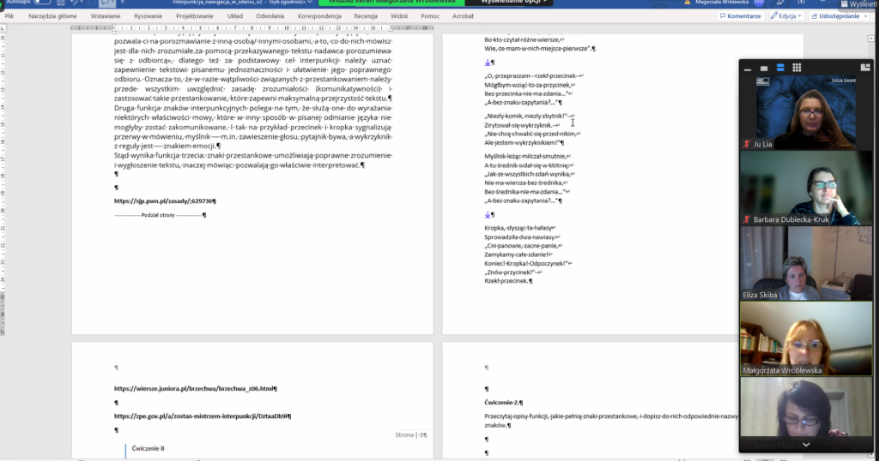Switch to the Projektowanie tab

195,15
